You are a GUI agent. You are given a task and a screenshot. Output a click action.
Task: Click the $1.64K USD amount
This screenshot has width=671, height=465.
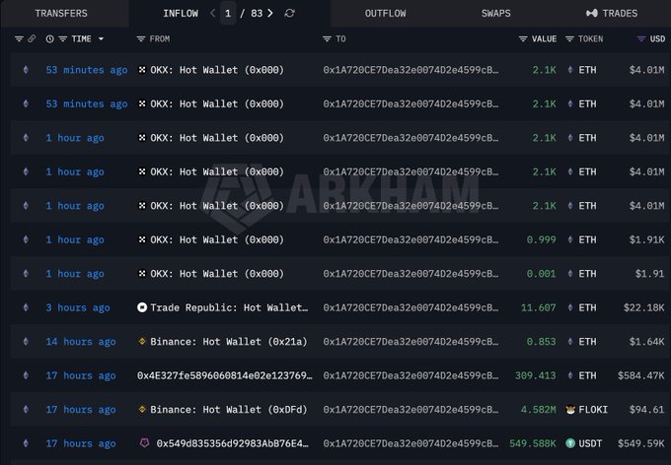[647, 342]
